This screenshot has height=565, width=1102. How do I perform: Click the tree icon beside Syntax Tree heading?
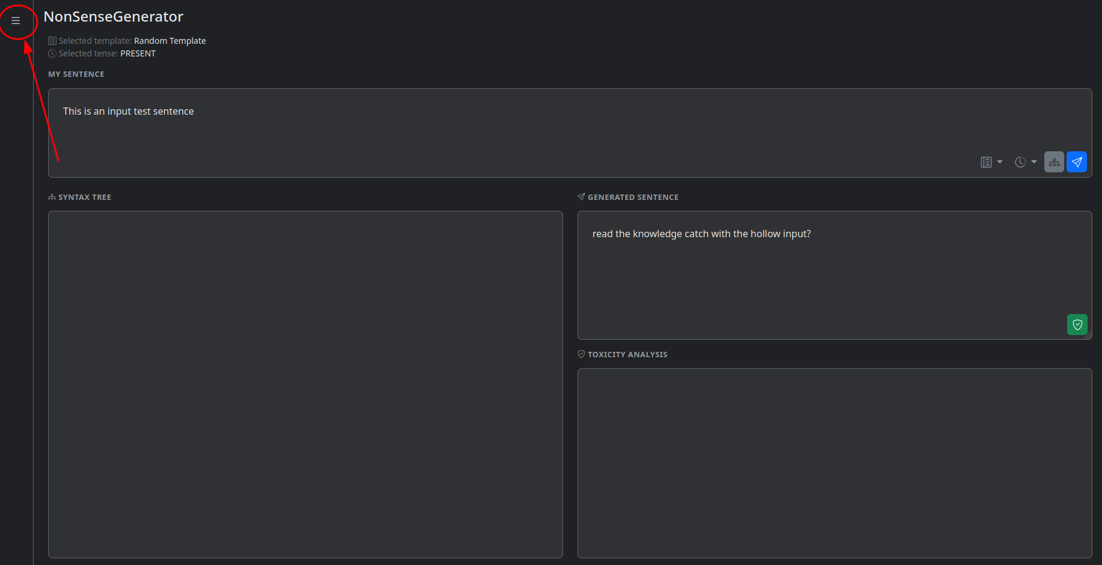pyautogui.click(x=52, y=197)
